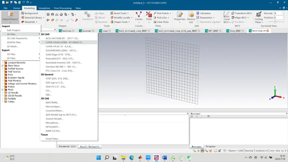Click Clear Picks in the ribbon
The width and height of the screenshot is (288, 162).
click(x=161, y=22)
